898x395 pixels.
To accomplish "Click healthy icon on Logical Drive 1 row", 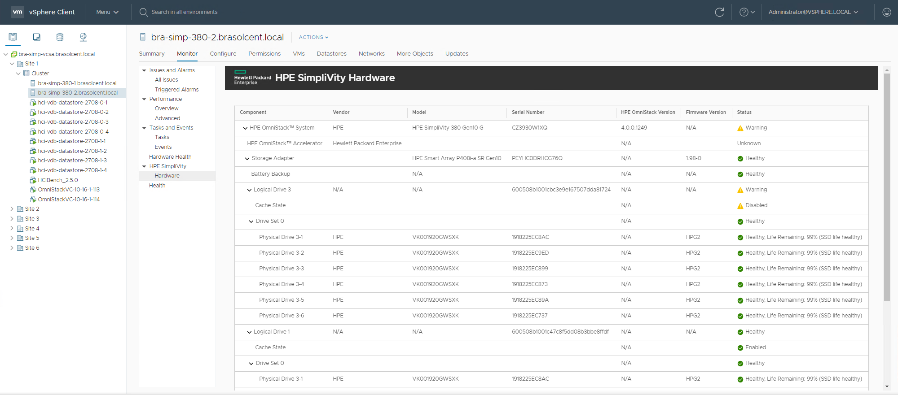I will coord(740,332).
